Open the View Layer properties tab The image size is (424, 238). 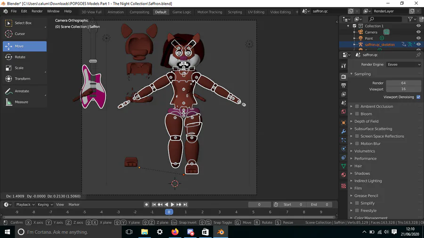pyautogui.click(x=343, y=94)
